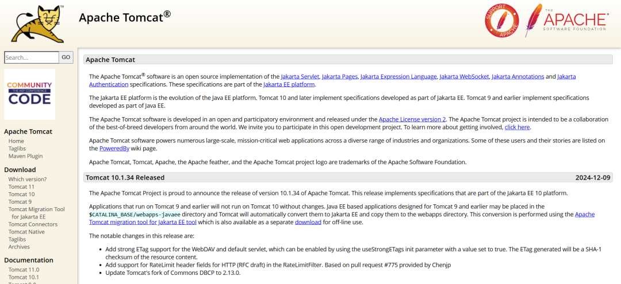Go to Tomcat Connectors download
This screenshot has width=621, height=284.
pos(33,224)
